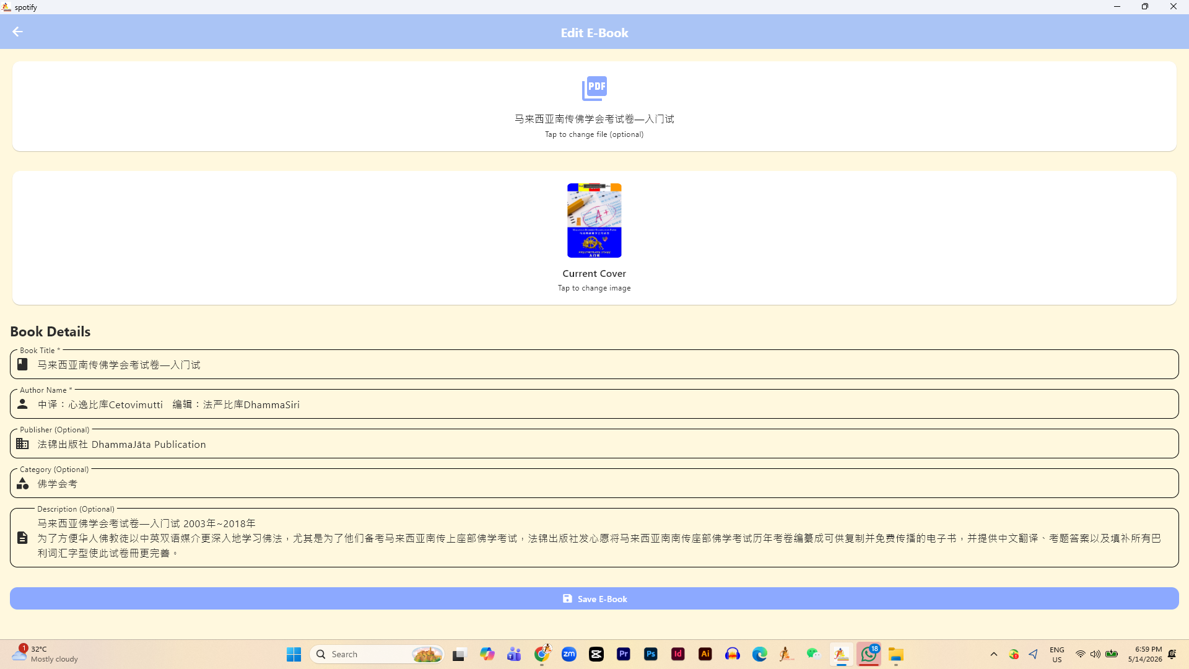Tap the PDF file icon to change file
The image size is (1189, 669).
[594, 89]
